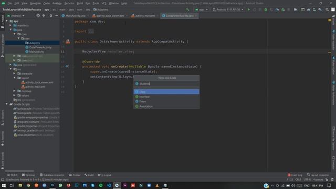Viewport: 336px width, 189px height.
Task: Open the Build tool window button
Action: tap(89, 175)
